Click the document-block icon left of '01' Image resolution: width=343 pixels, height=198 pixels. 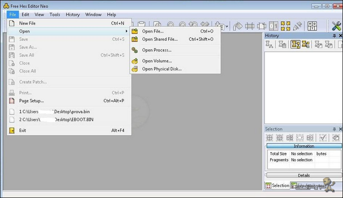[262, 26]
